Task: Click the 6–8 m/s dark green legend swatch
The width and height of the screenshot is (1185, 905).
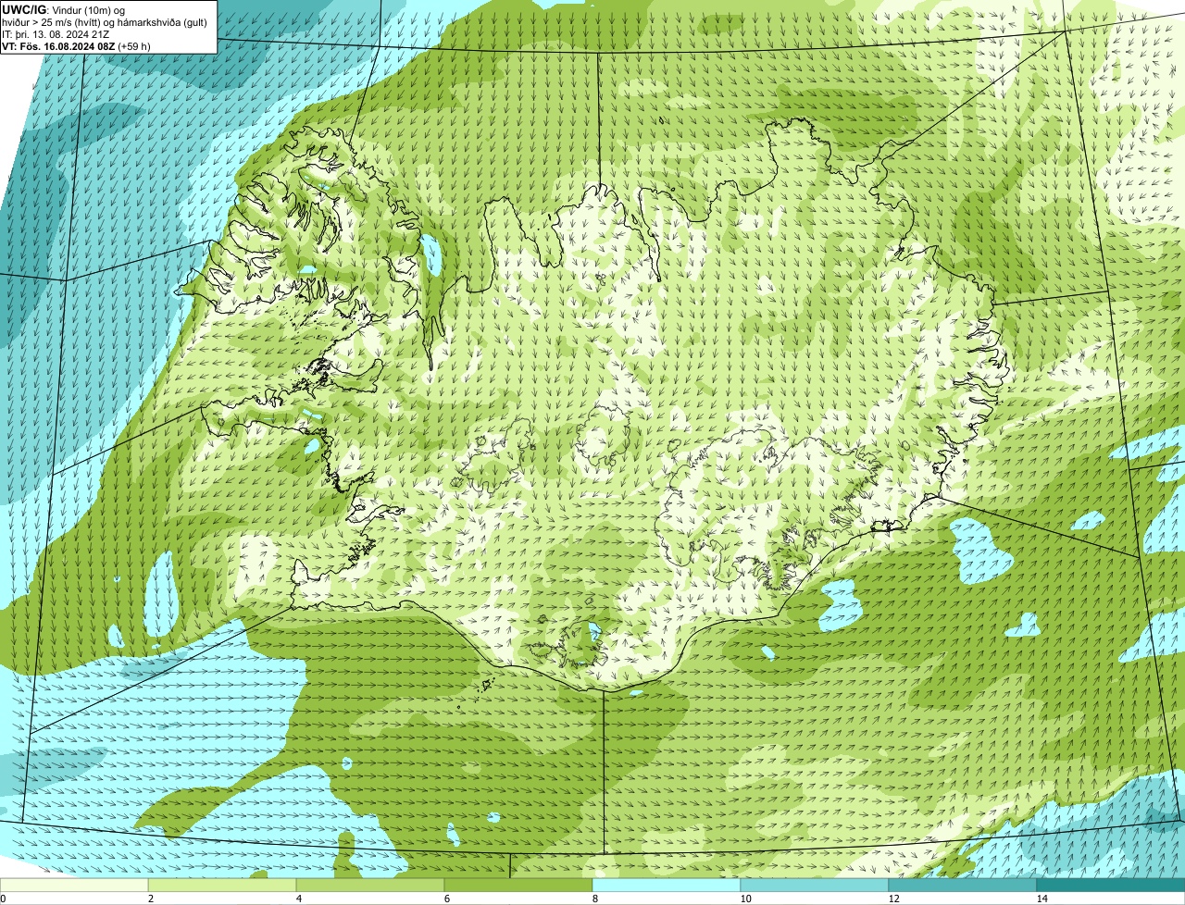Action: [518, 886]
